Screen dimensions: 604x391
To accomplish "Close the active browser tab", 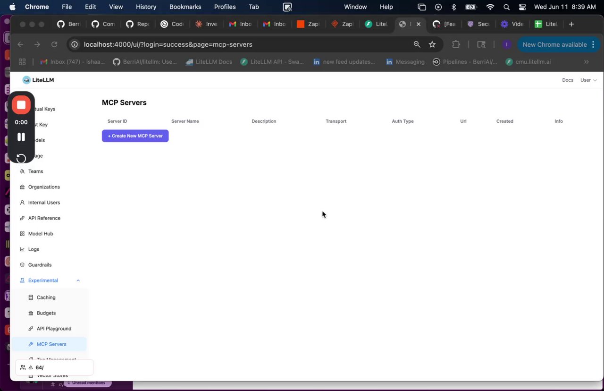I will coord(418,24).
